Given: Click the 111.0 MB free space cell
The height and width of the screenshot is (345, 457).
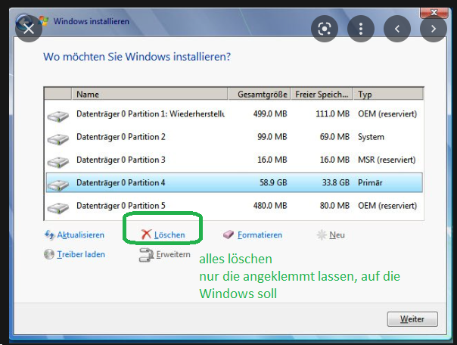Looking at the screenshot, I should coord(332,114).
